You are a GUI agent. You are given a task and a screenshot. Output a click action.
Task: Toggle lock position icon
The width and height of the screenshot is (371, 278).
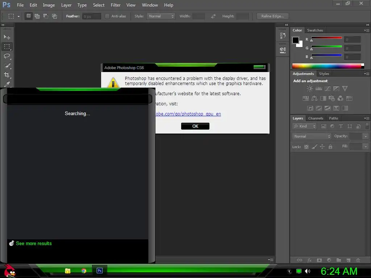click(322, 147)
